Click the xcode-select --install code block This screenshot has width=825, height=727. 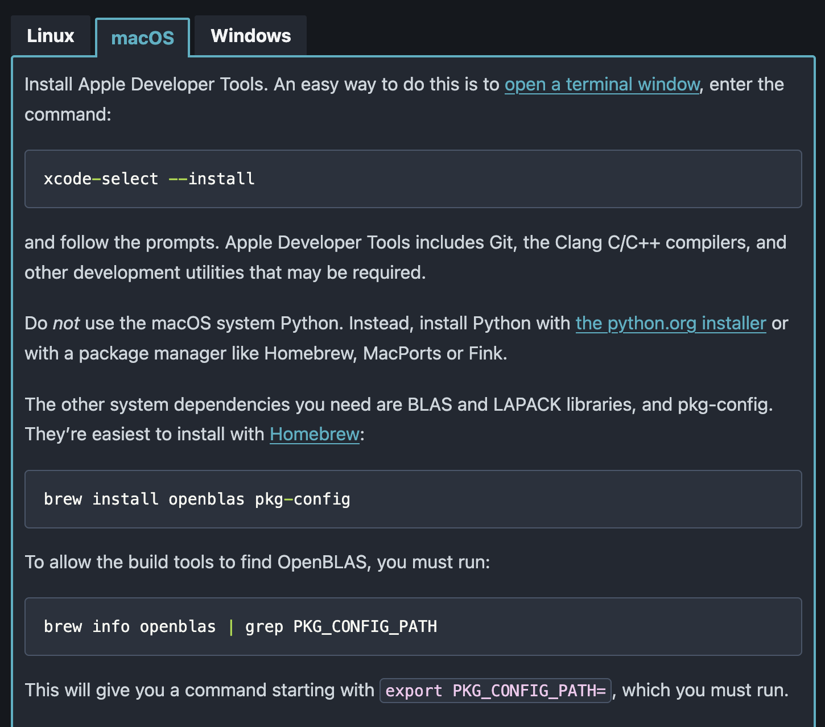coord(413,179)
